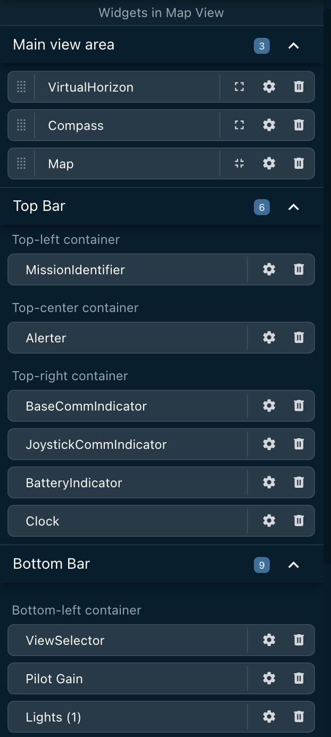331x737 pixels.
Task: Open settings for the BatteryIndicator widget
Action: pyautogui.click(x=269, y=482)
